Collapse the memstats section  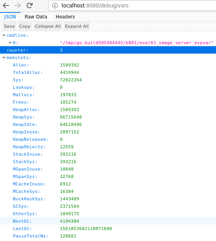point(4,58)
